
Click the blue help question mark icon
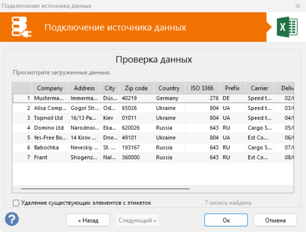tap(12, 219)
